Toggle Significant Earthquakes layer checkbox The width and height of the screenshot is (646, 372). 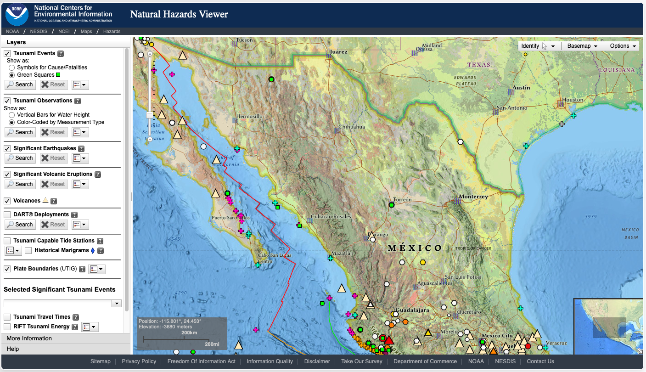(7, 148)
